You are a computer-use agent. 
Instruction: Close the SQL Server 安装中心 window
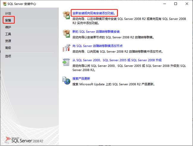(187, 4)
